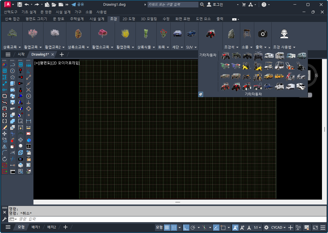Toggle snap mode dotted grid button
Image resolution: width=328 pixels, height=233 pixels.
click(174, 227)
